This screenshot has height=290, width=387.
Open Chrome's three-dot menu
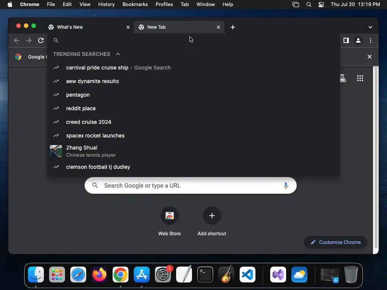point(370,40)
